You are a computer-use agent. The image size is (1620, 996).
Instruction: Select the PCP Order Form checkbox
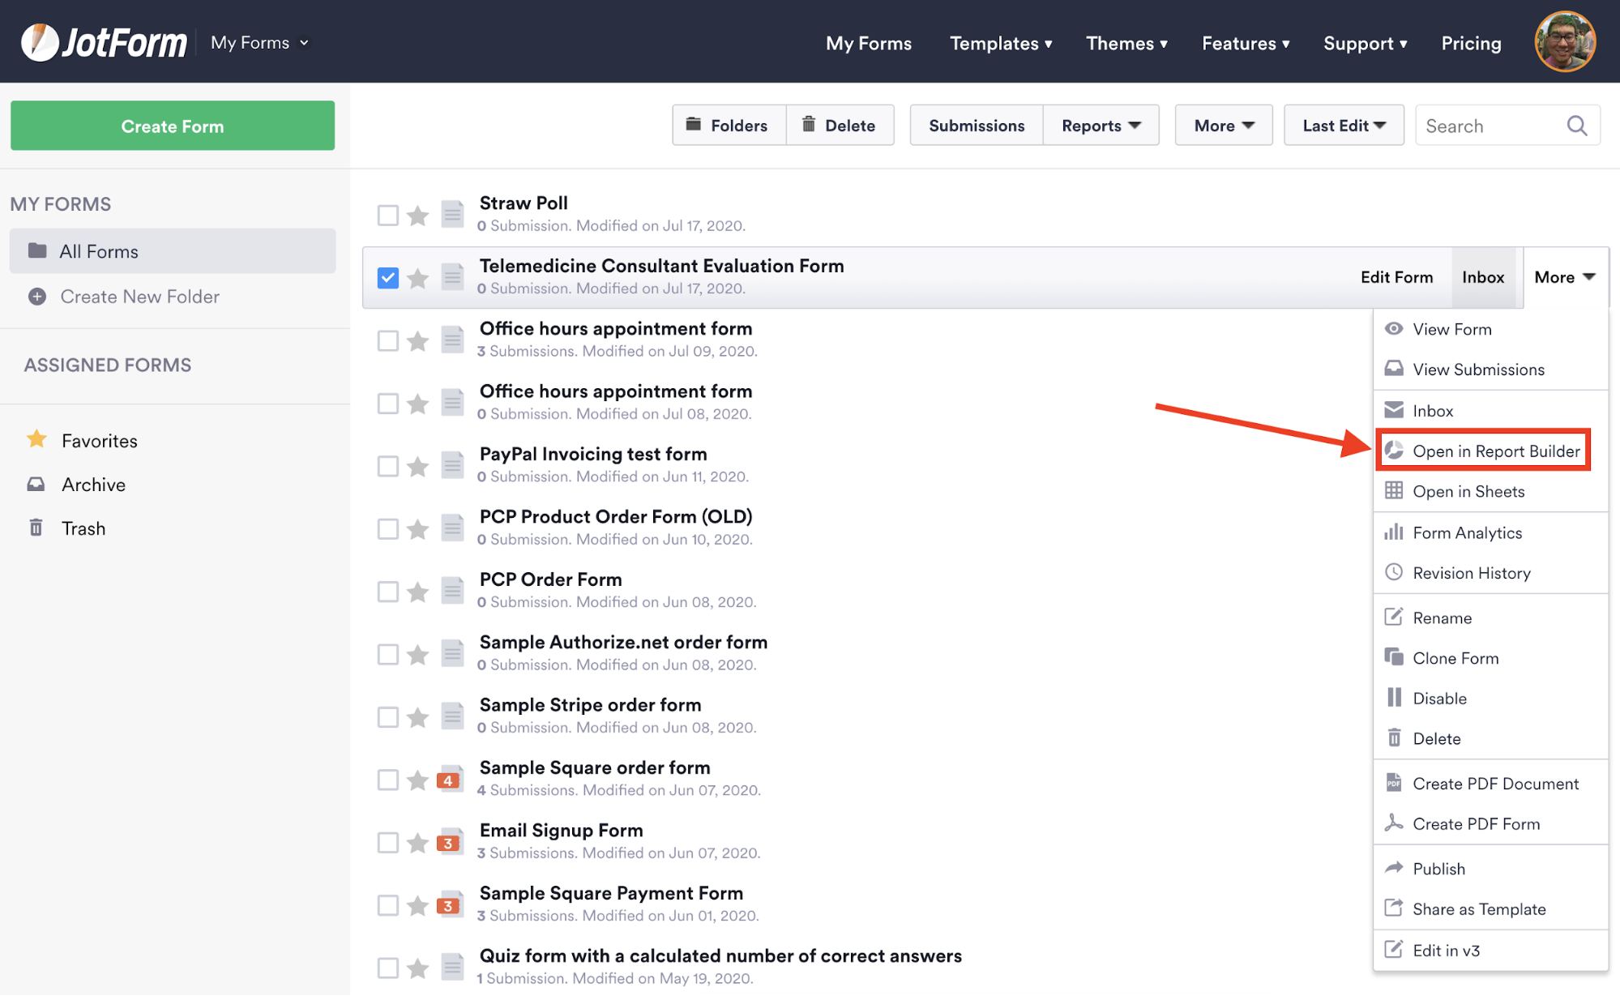[x=388, y=592]
